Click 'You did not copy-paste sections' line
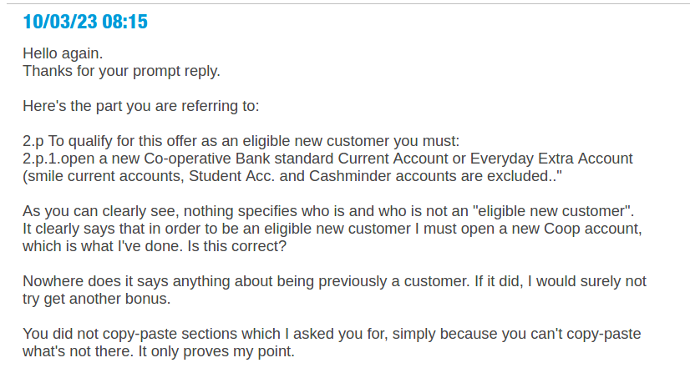 (332, 334)
